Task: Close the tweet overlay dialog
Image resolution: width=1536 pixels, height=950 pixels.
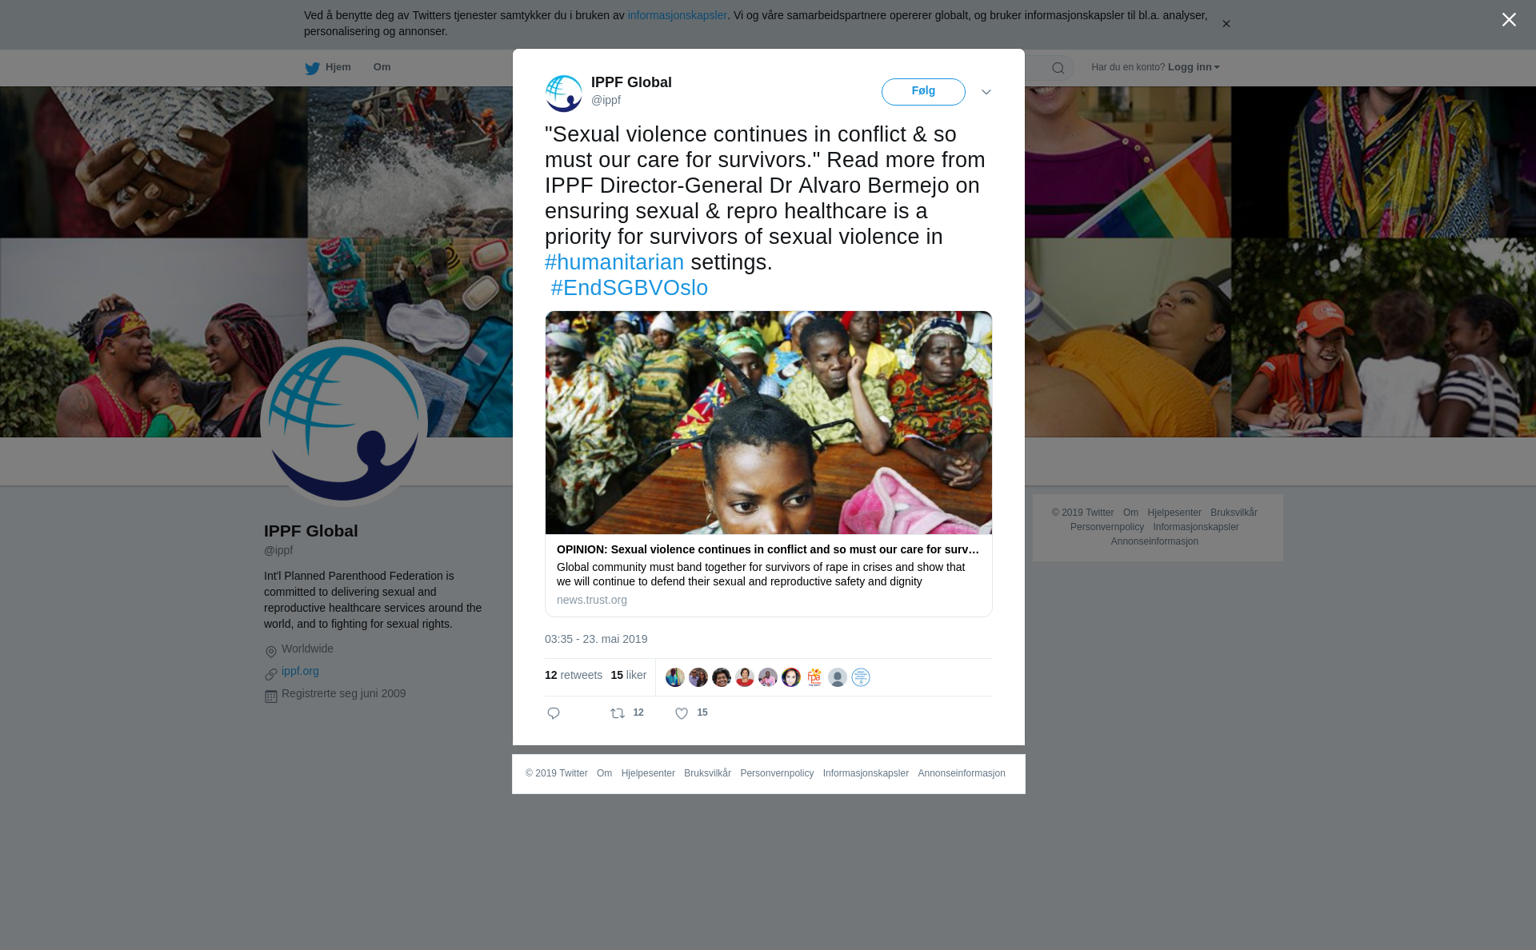Action: (1509, 20)
